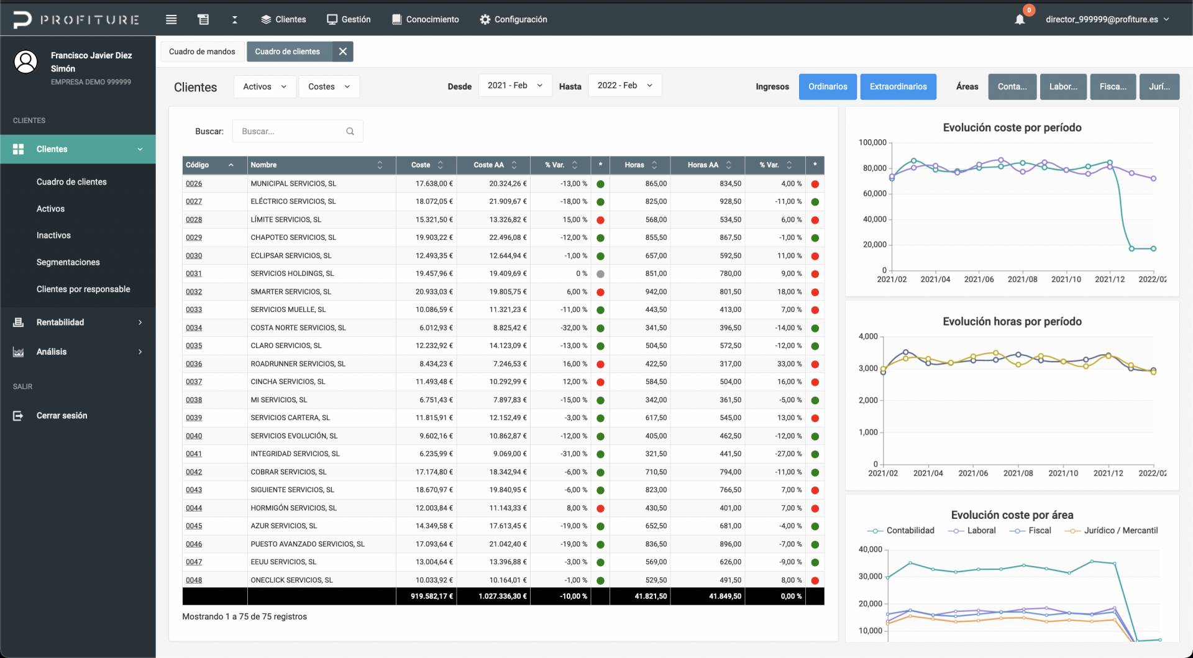Click the cost status column asterisk header

coord(600,165)
